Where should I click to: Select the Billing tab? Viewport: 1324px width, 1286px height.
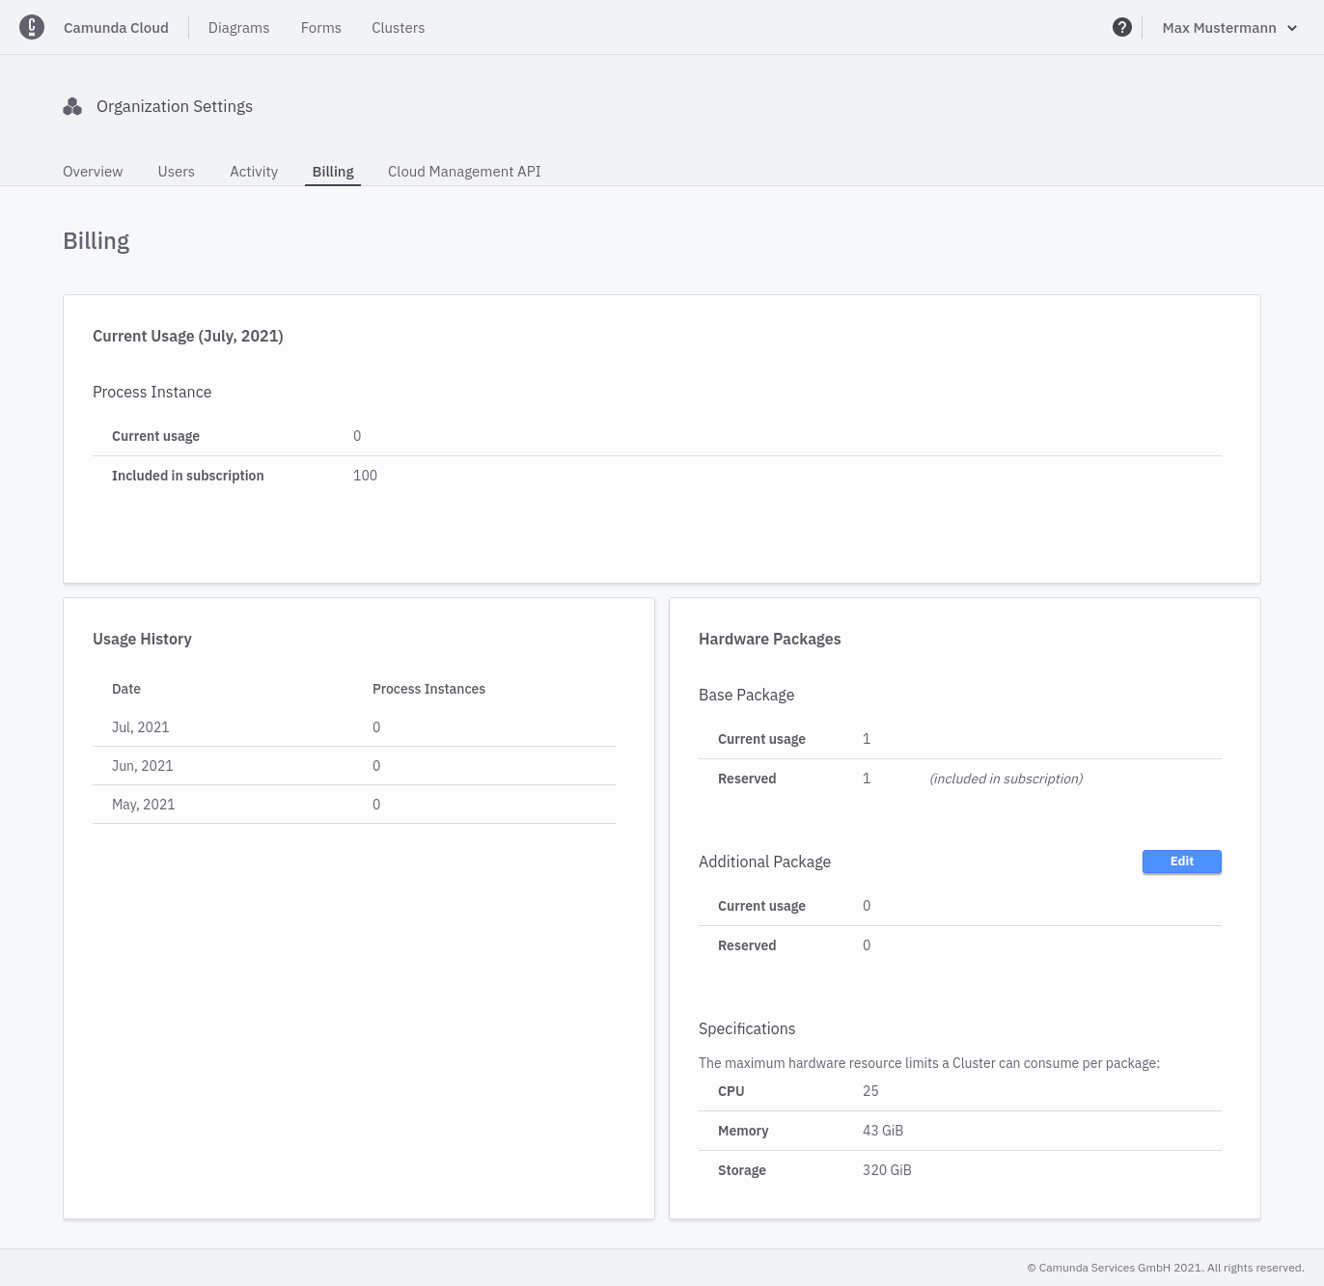click(x=332, y=171)
